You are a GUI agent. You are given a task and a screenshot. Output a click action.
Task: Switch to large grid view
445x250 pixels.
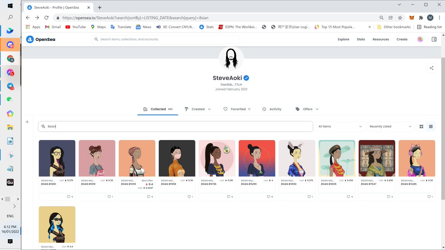[421, 127]
